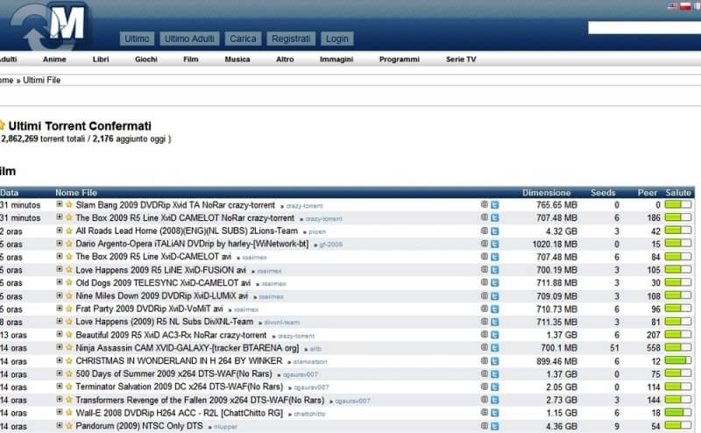The height and width of the screenshot is (433, 701).
Task: Expand the Beautiful 2009 R5 torrent row
Action: 59,336
